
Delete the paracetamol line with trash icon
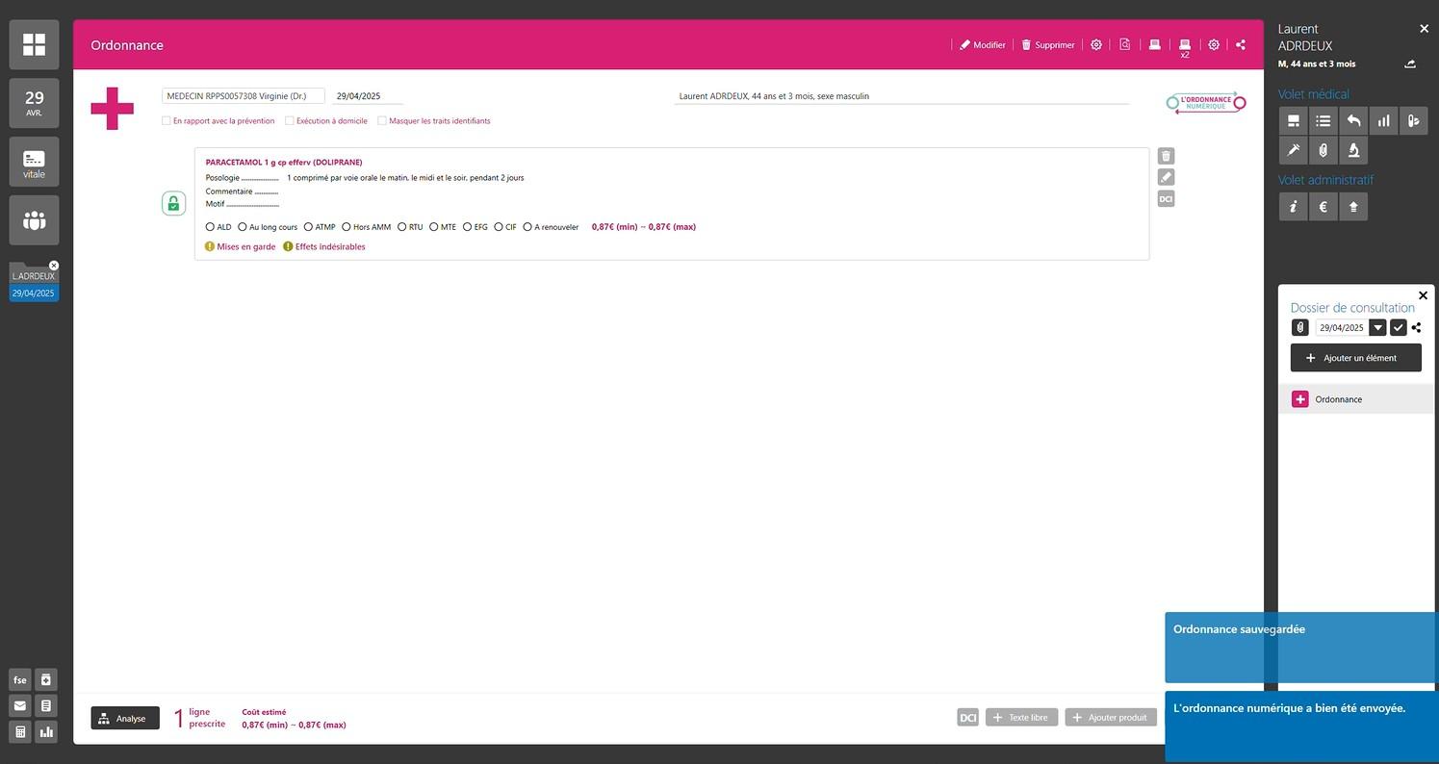pyautogui.click(x=1166, y=156)
